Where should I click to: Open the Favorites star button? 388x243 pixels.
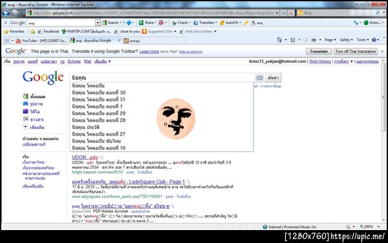(14, 32)
